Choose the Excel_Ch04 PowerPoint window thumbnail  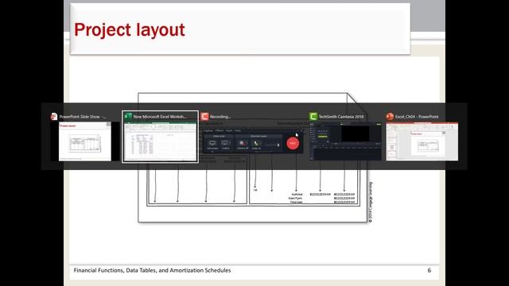click(x=422, y=141)
